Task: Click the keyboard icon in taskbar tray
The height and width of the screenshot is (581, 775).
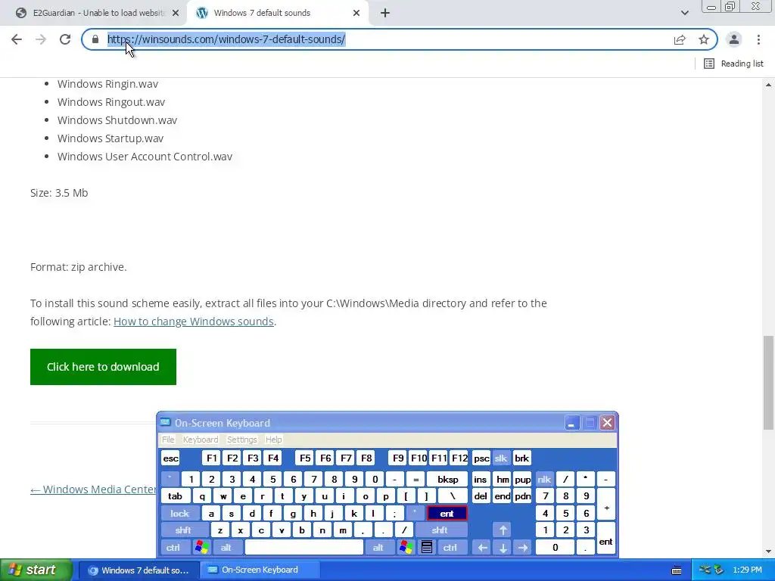Action: [677, 570]
